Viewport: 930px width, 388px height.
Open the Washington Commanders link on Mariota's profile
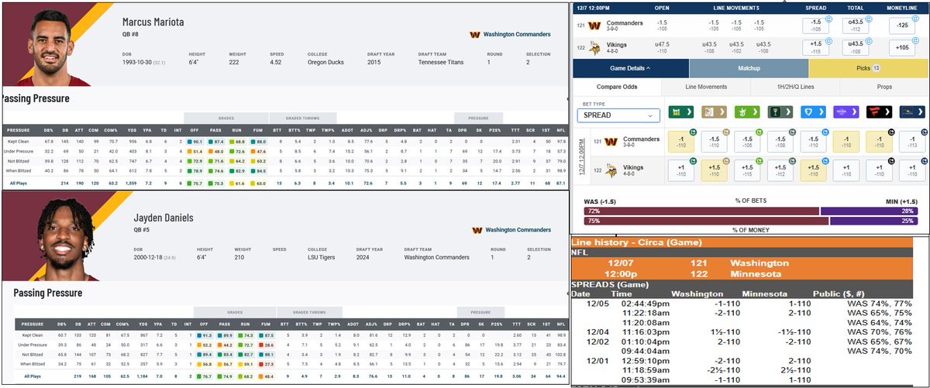(x=517, y=34)
